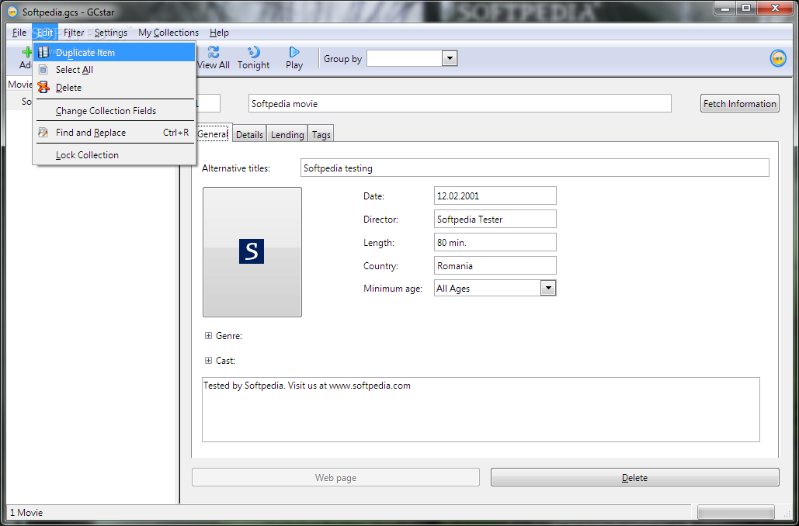Click the Tonight moon toolbar icon

[254, 52]
